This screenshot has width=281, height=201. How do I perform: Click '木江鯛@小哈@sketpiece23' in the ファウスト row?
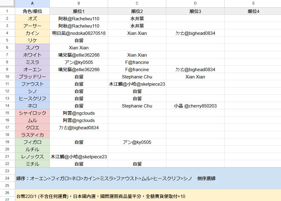click(x=137, y=84)
